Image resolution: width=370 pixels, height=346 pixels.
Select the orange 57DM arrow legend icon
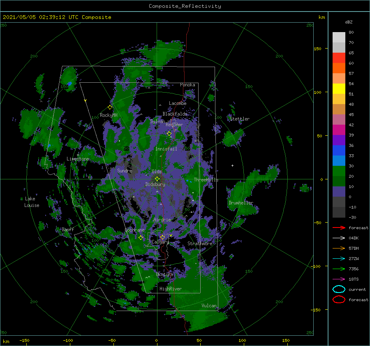point(339,248)
